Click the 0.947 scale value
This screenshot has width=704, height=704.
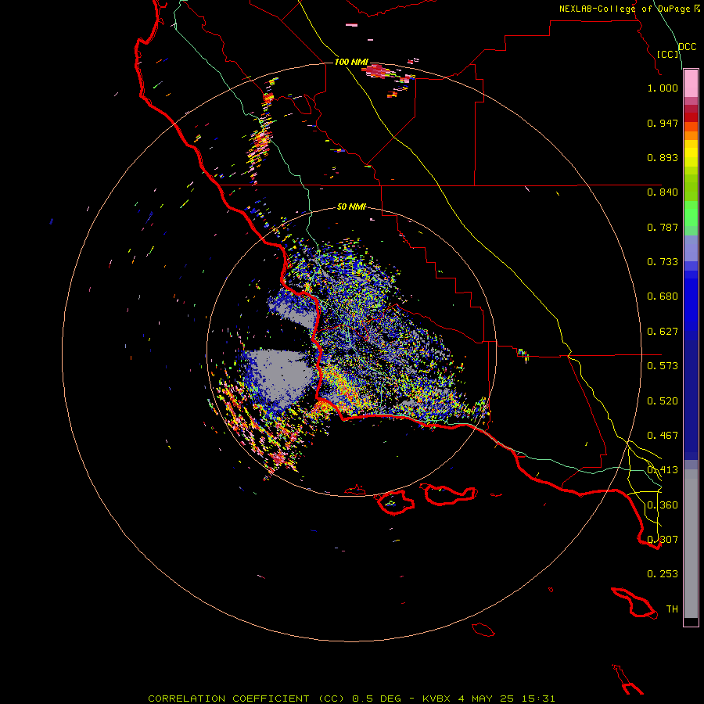point(663,123)
